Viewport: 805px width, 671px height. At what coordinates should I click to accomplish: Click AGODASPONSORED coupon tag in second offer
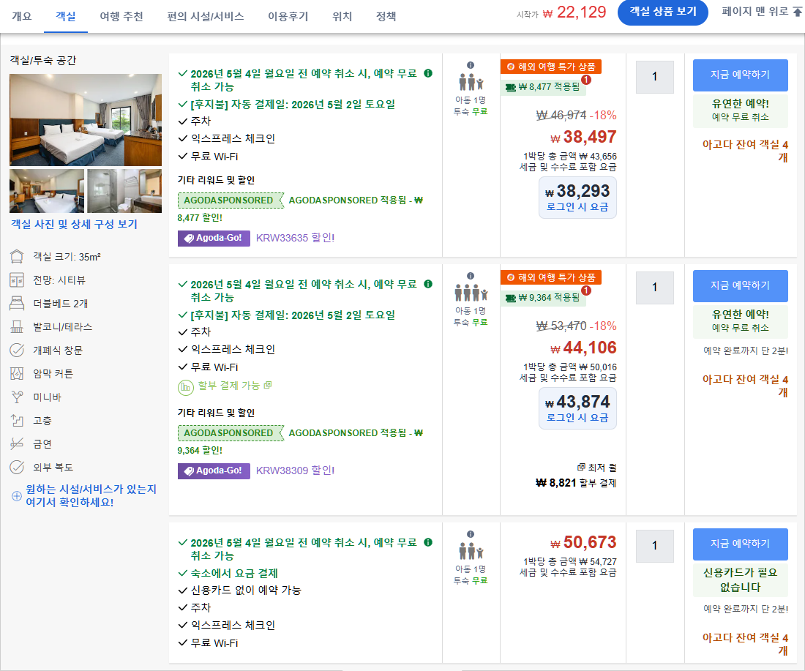(231, 432)
